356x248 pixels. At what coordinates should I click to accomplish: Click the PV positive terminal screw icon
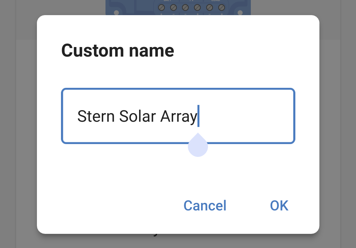[x=197, y=7]
